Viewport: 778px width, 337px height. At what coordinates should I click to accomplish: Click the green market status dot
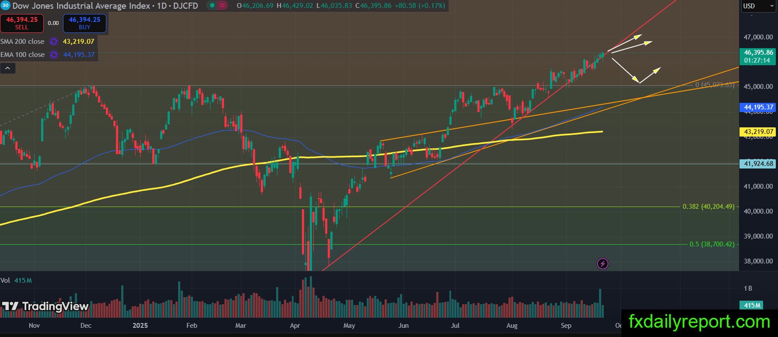pos(212,6)
